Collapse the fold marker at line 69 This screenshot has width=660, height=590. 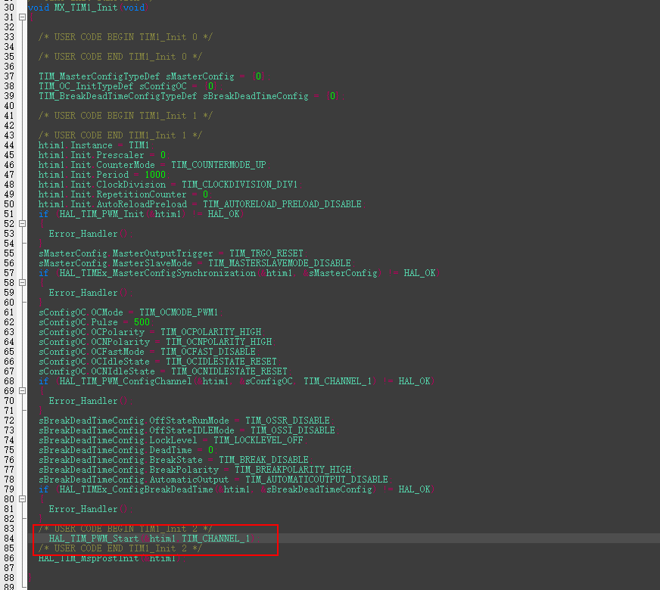coord(22,390)
